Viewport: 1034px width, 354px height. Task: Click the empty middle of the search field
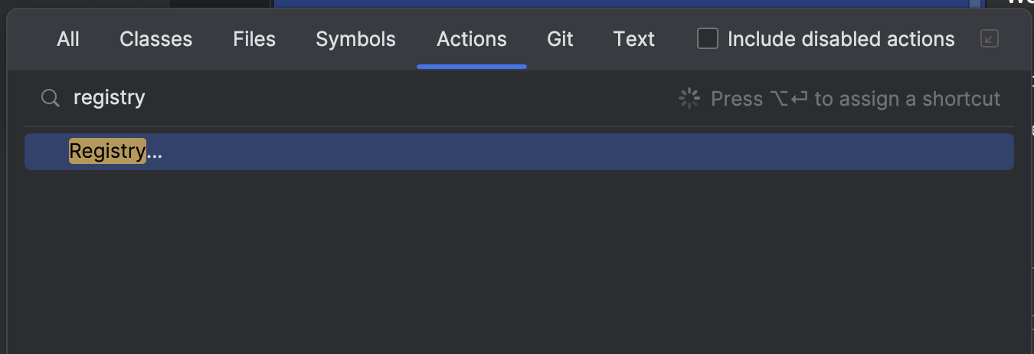[x=406, y=98]
